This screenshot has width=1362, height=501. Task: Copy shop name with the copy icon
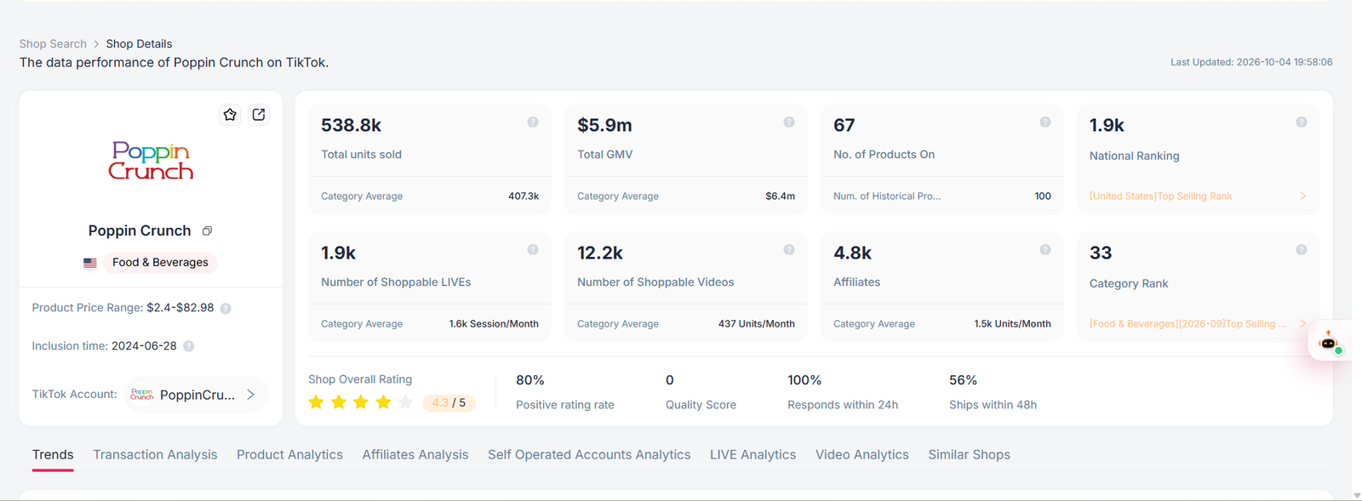(x=207, y=231)
